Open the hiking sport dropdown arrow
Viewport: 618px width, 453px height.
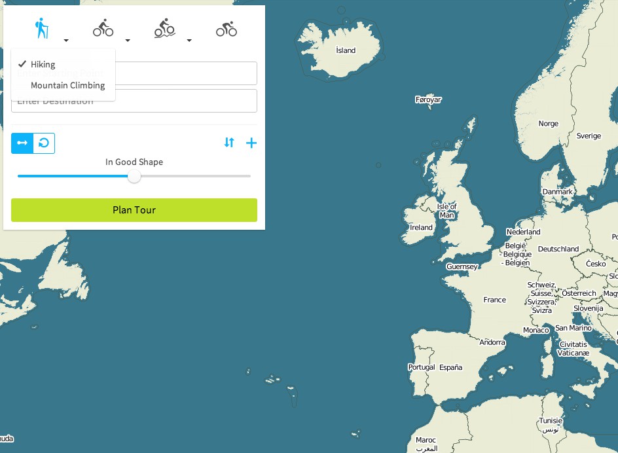[66, 41]
